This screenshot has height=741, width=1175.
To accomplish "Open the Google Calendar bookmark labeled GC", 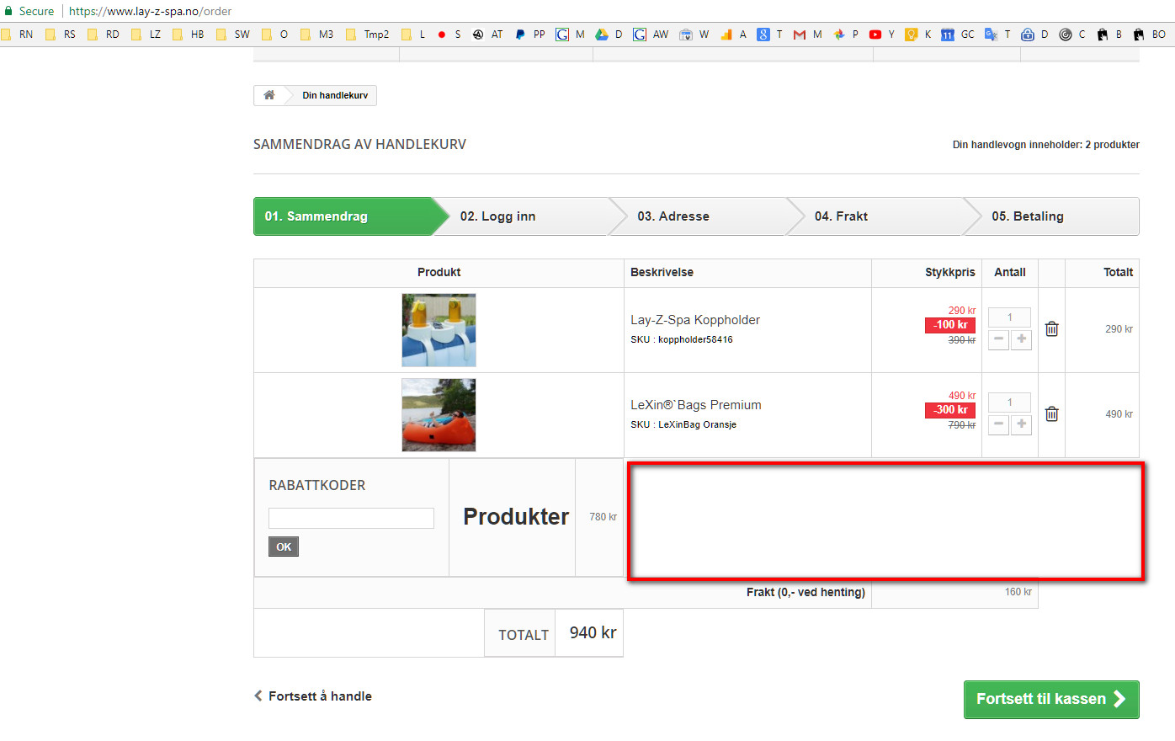I will [x=958, y=35].
